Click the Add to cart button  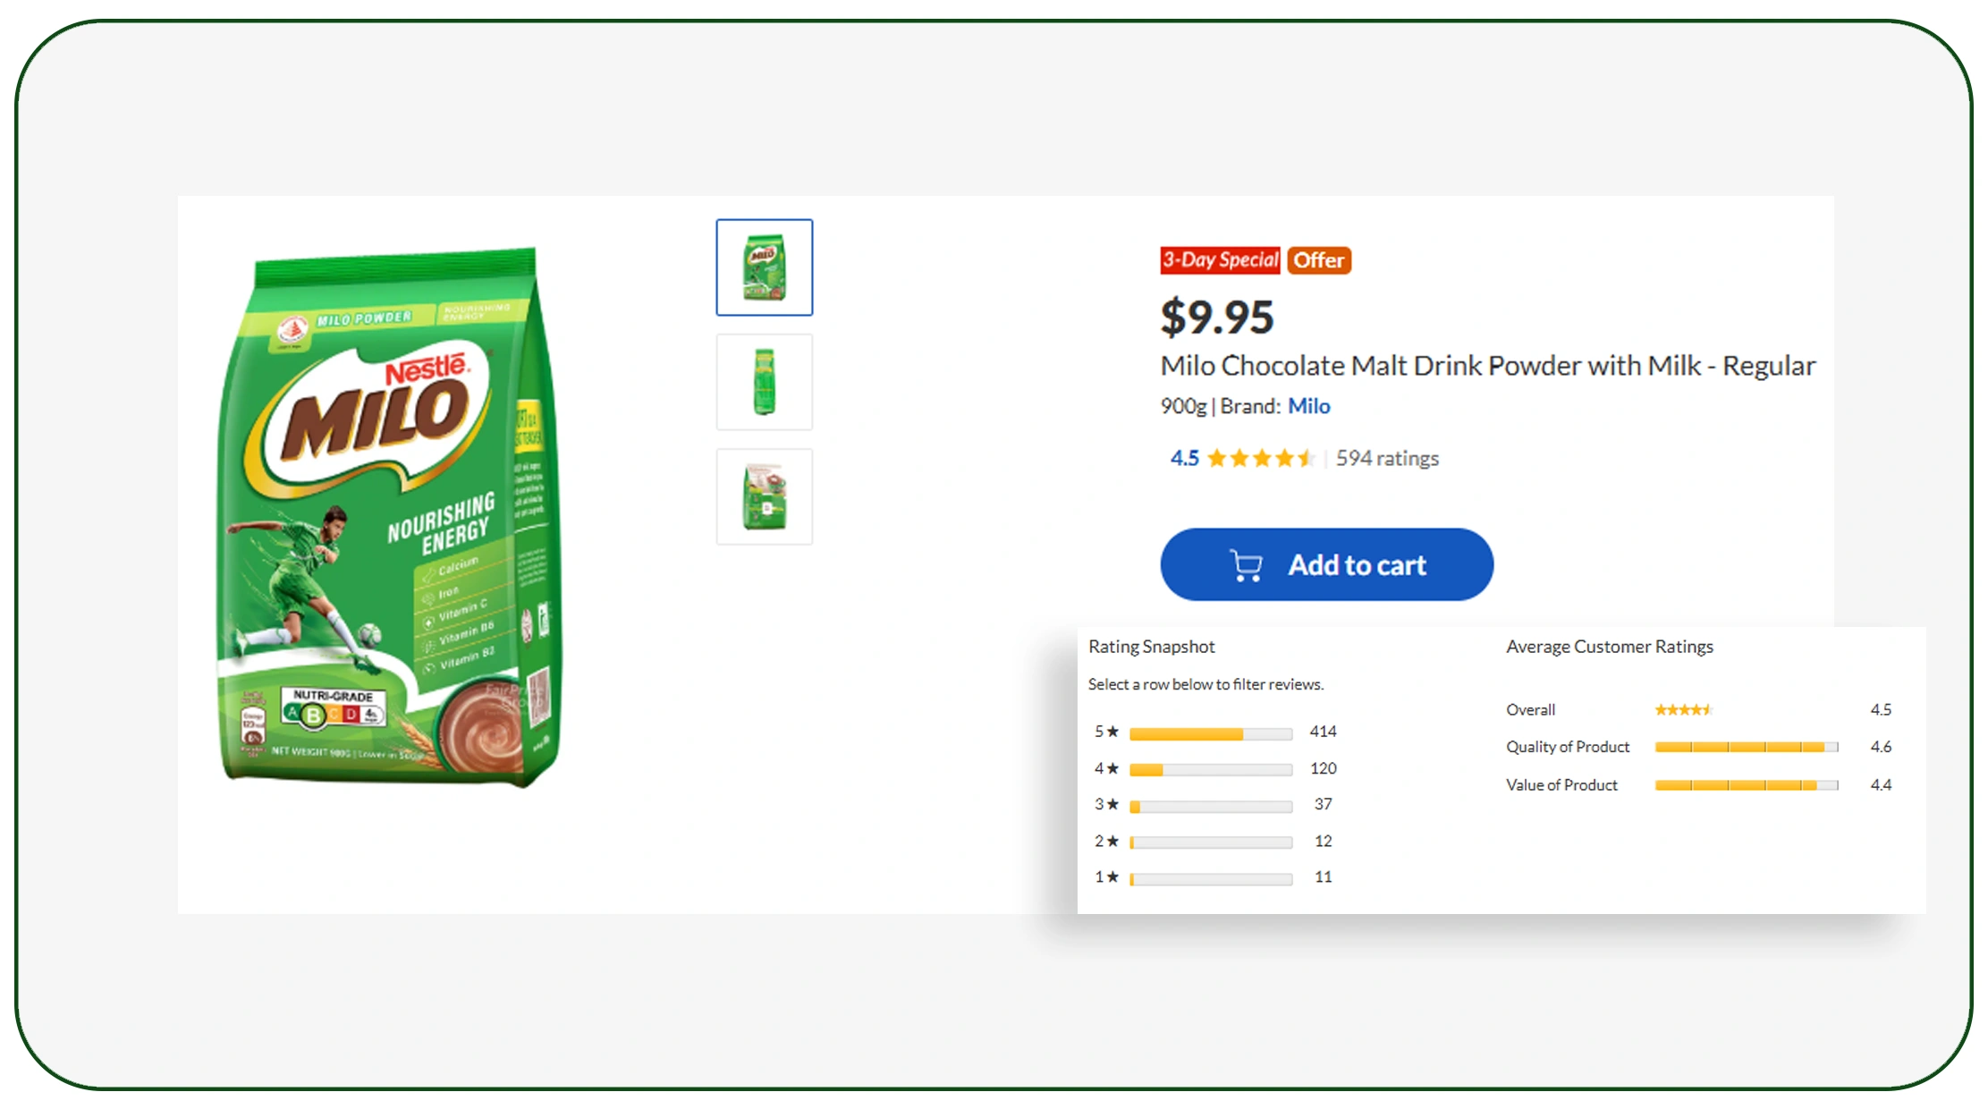1326,564
